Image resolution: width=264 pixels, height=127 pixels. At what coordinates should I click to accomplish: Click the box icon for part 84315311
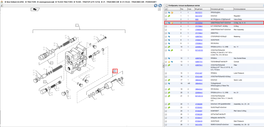[172, 13]
